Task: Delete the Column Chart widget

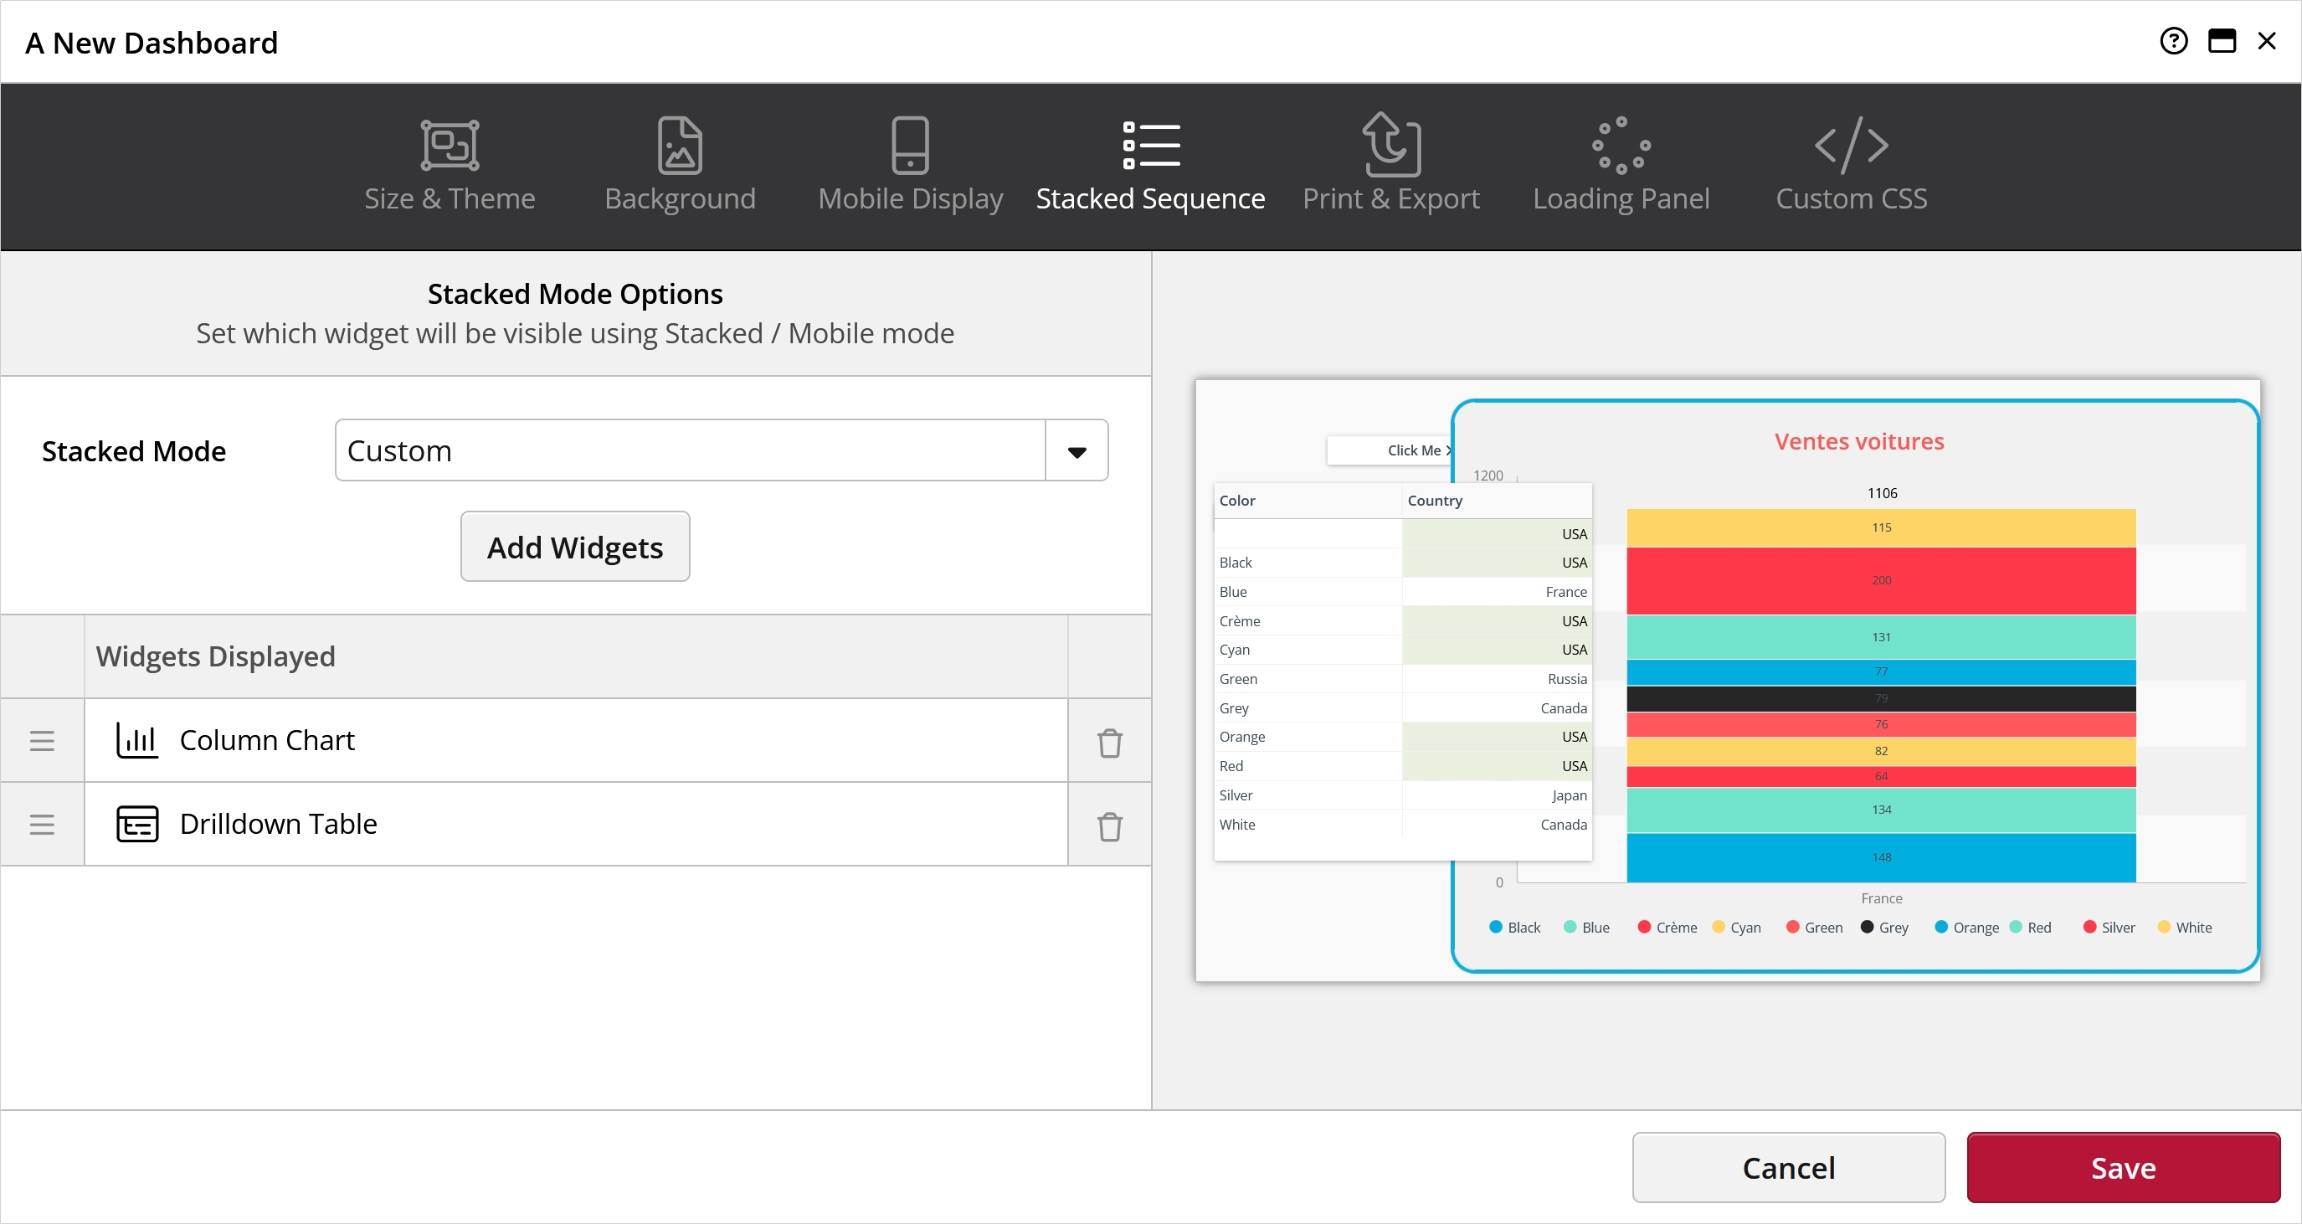Action: [x=1109, y=740]
